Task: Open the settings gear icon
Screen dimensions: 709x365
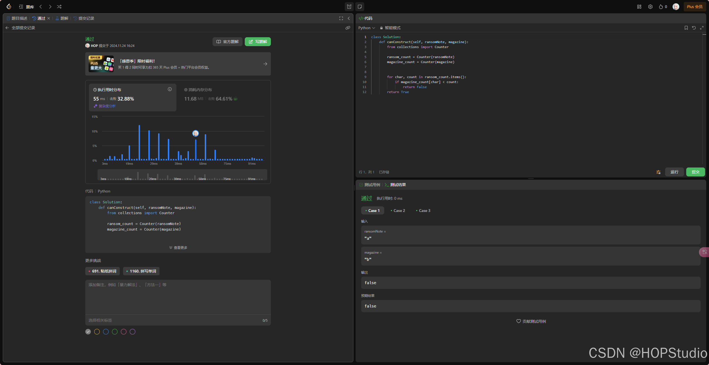Action: coord(650,7)
